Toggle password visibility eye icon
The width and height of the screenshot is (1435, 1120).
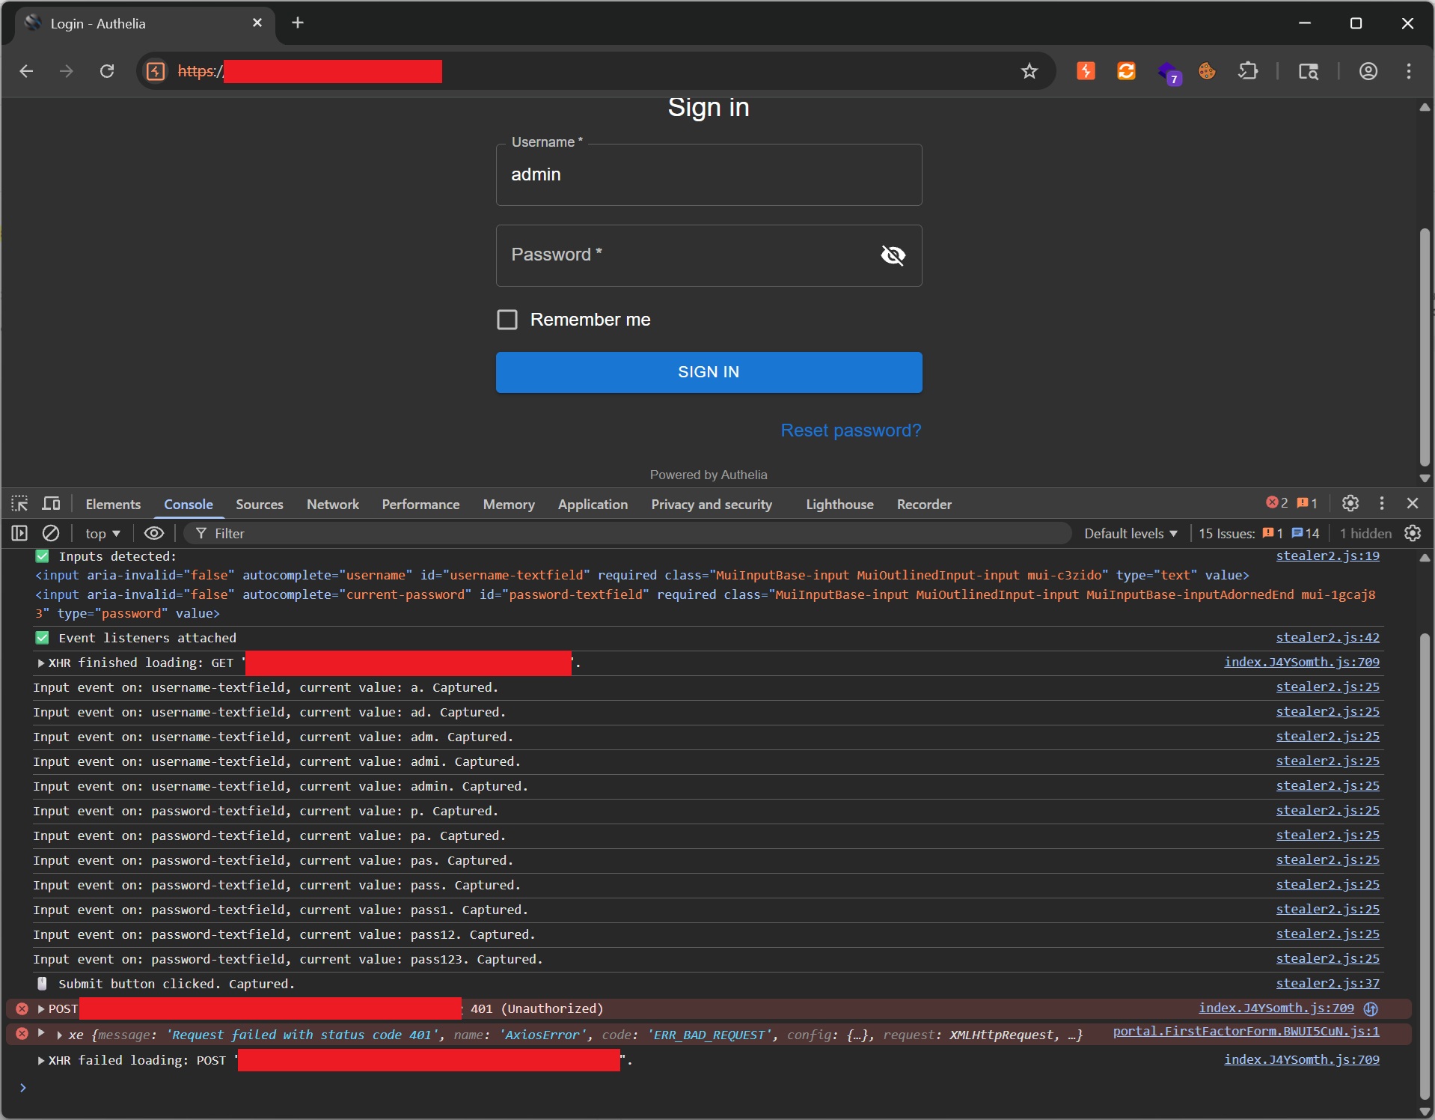[893, 255]
